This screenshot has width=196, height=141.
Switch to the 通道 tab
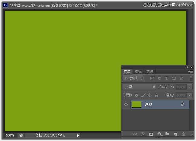138,72
